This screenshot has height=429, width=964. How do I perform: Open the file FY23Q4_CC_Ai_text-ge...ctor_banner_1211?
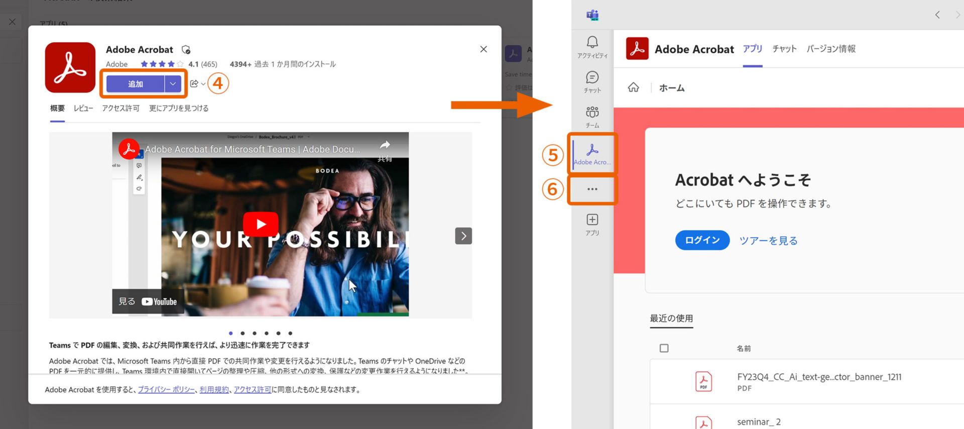tap(819, 377)
